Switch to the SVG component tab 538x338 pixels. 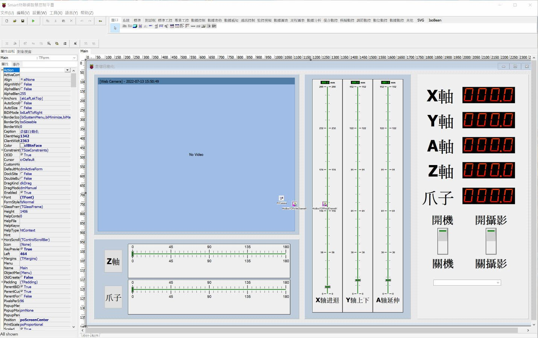tap(421, 20)
